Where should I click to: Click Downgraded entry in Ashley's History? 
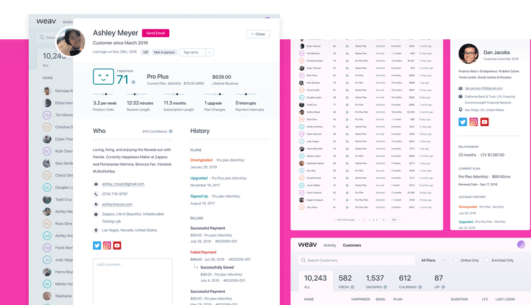201,160
